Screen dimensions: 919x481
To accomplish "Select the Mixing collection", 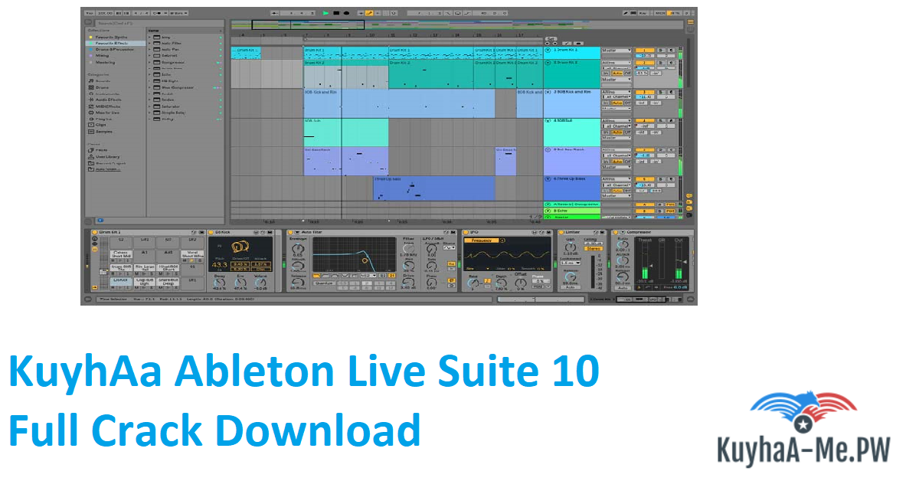I will (102, 55).
